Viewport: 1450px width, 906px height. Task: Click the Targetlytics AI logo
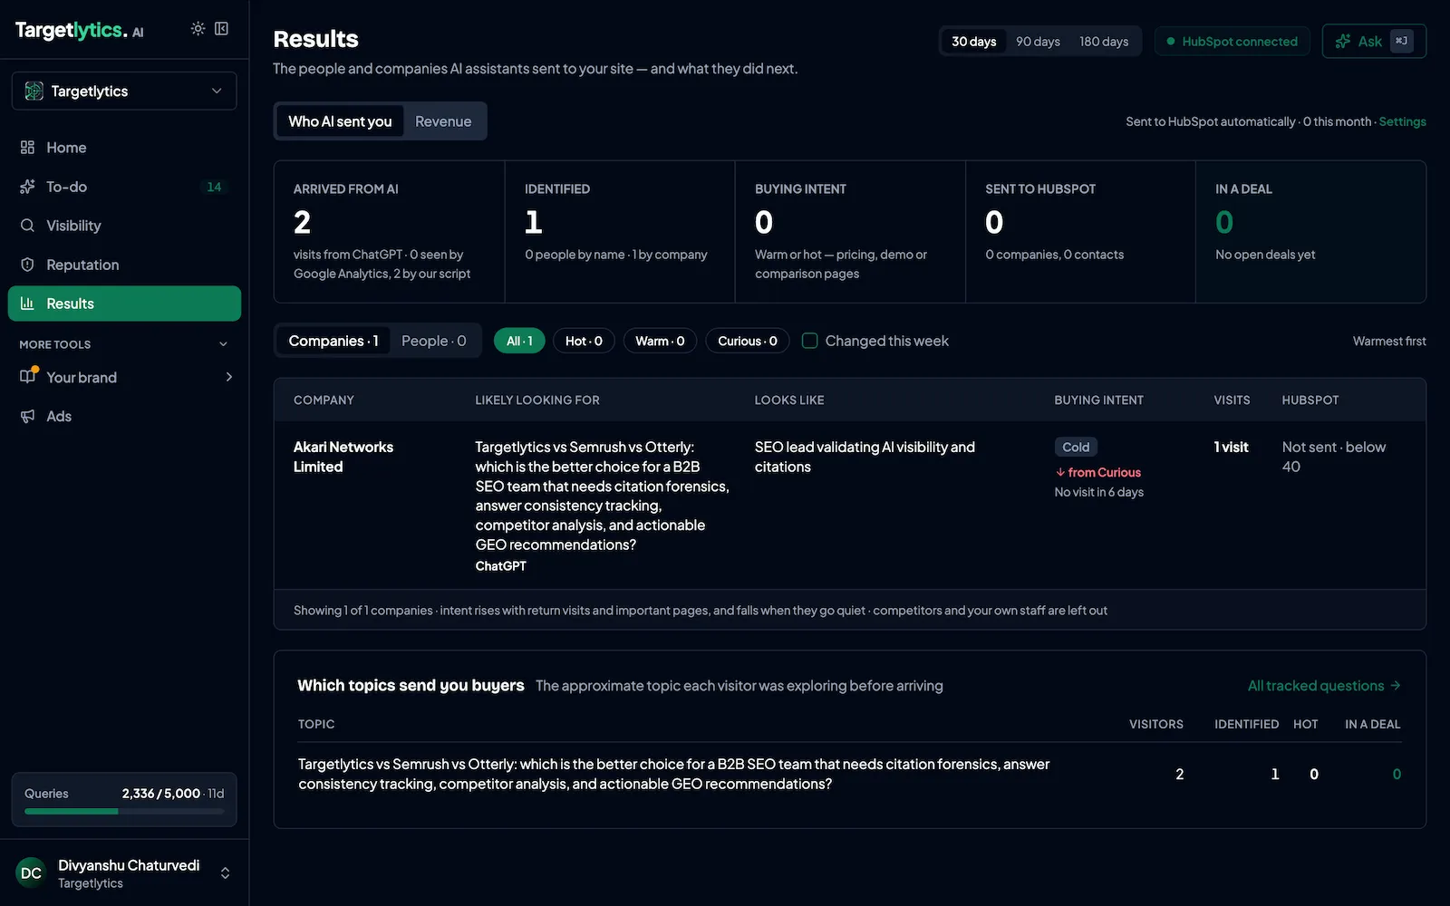[80, 30]
